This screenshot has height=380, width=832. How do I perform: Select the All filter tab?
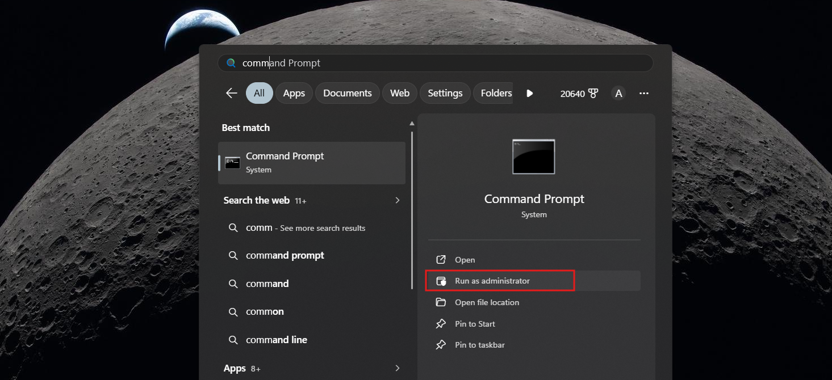click(260, 93)
